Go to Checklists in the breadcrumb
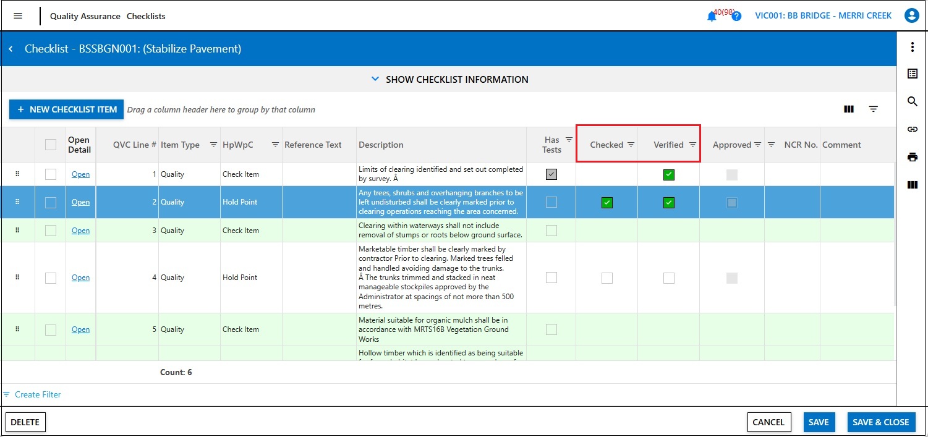Screen dimensions: 928x437 coord(146,16)
